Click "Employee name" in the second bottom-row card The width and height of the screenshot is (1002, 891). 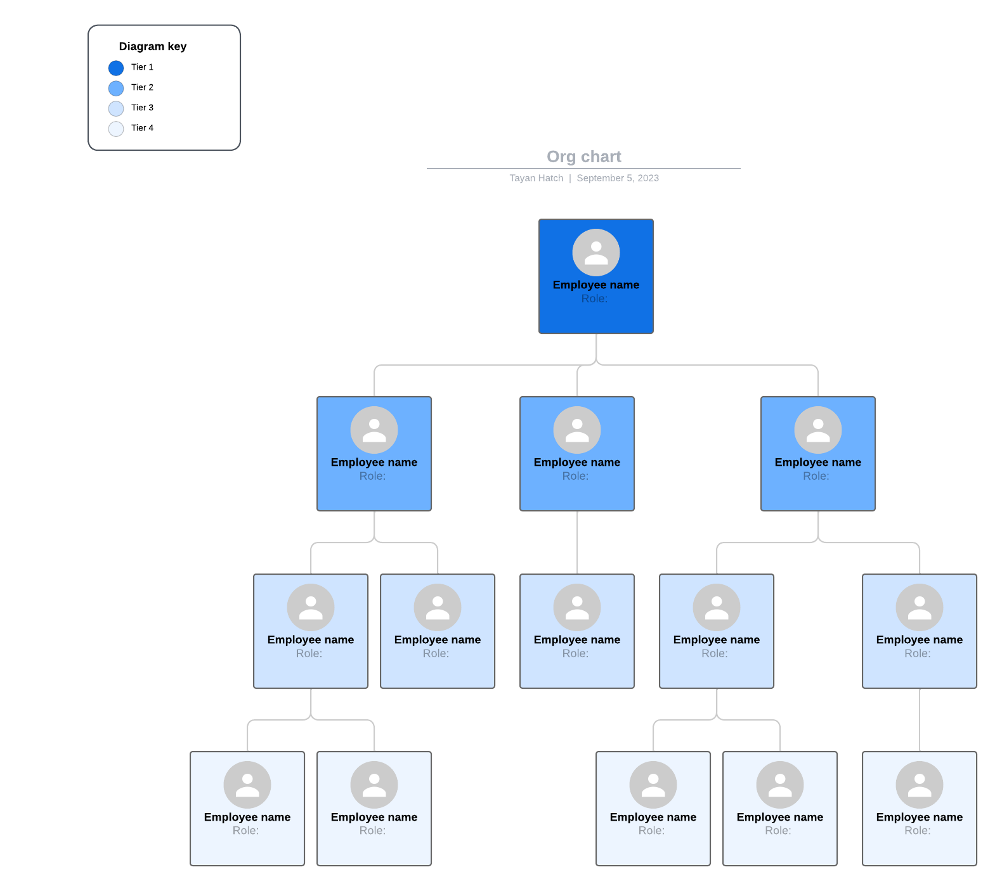coord(374,817)
